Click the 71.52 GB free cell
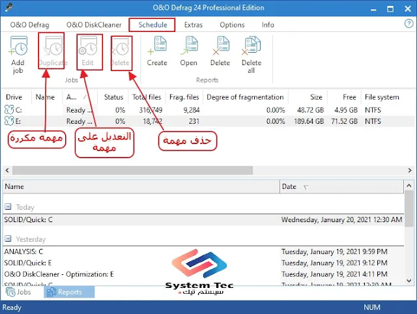The width and height of the screenshot is (417, 314). (x=345, y=121)
